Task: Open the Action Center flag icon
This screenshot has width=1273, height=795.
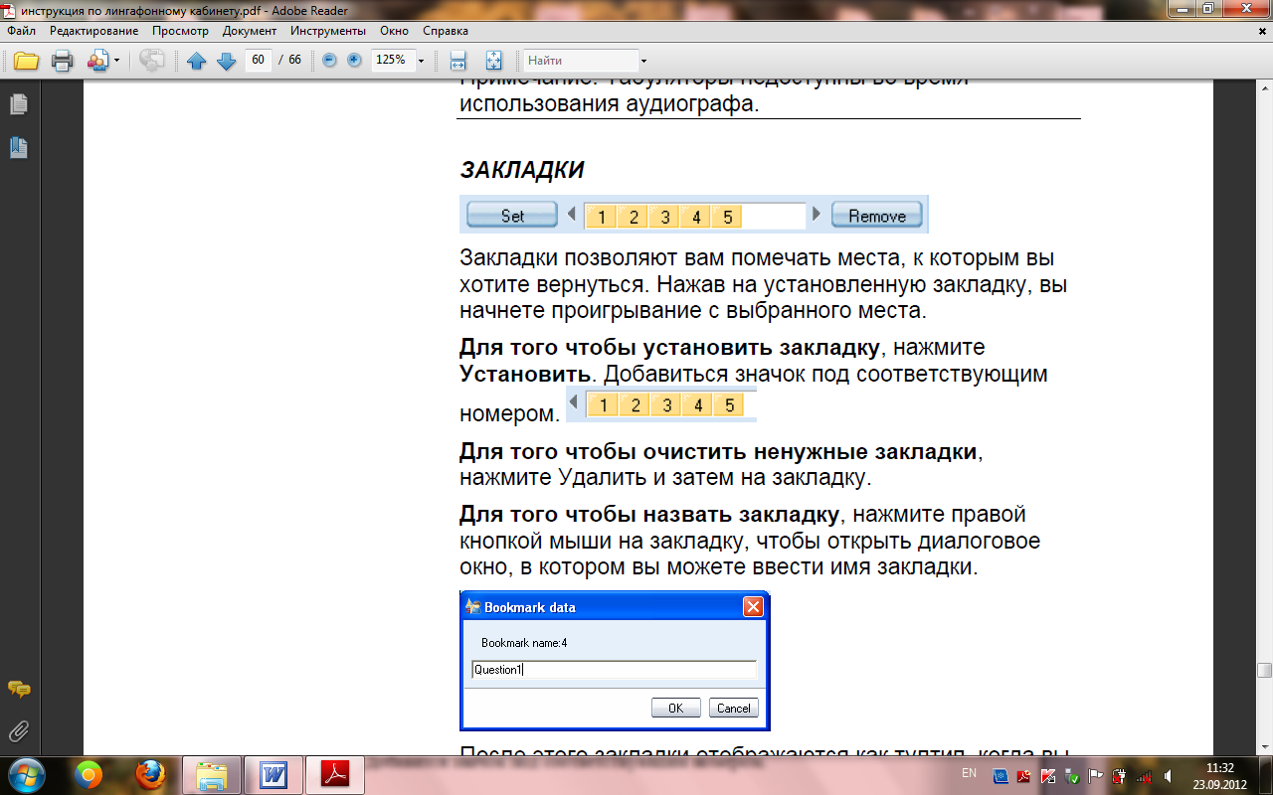Action: pyautogui.click(x=1095, y=775)
